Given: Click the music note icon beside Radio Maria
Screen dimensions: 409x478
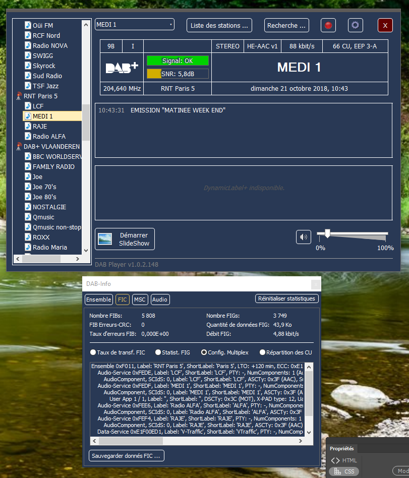Looking at the screenshot, I should [28, 247].
